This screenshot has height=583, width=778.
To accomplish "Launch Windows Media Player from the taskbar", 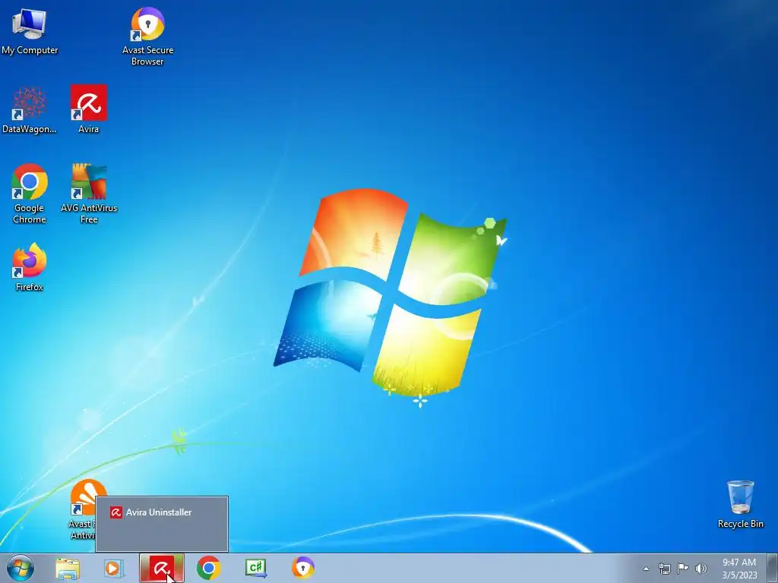I will pyautogui.click(x=113, y=569).
